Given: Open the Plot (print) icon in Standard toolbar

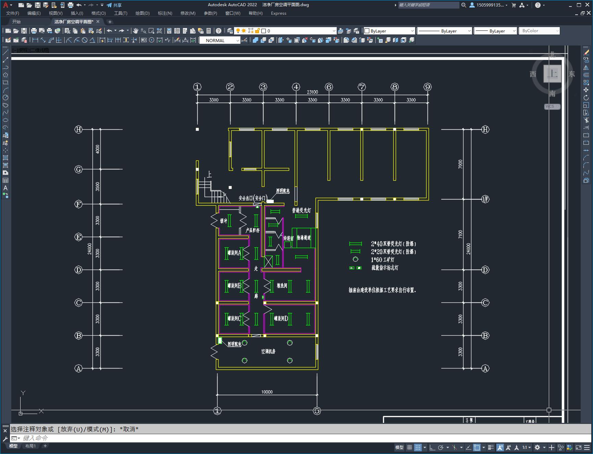Looking at the screenshot, I should [34, 31].
